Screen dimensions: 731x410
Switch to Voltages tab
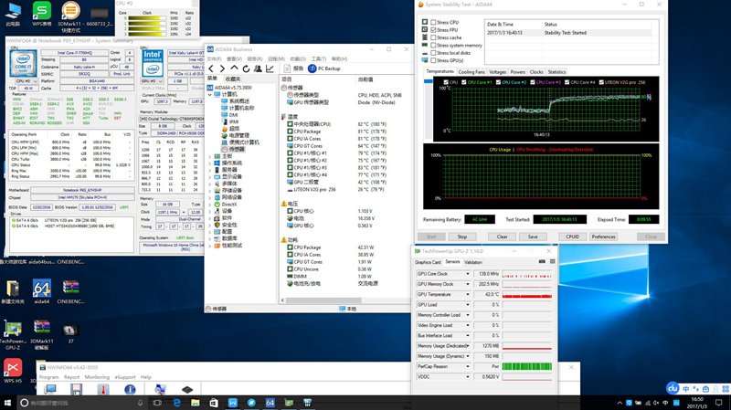pyautogui.click(x=497, y=72)
